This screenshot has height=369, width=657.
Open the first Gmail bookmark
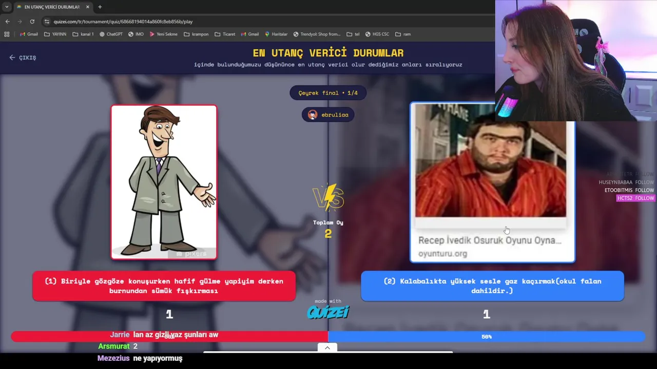point(29,34)
